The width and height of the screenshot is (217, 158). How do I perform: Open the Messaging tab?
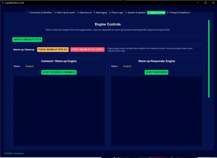[100, 12]
